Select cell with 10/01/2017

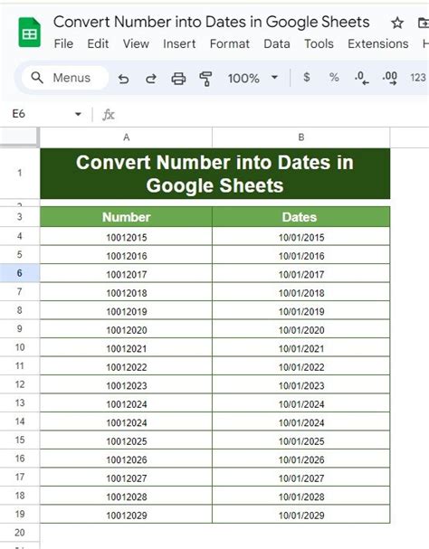click(301, 273)
